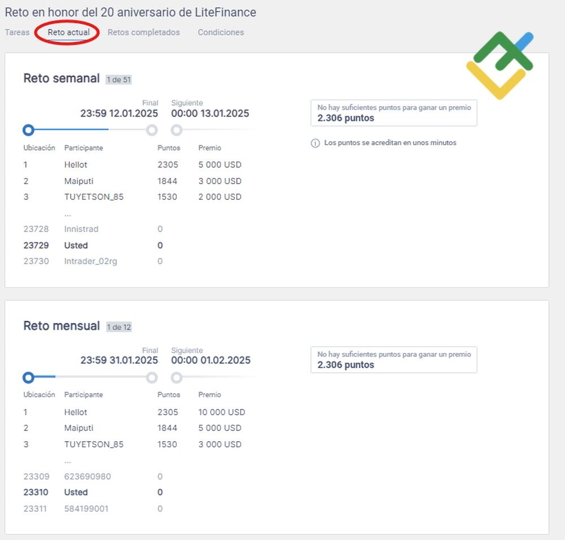The image size is (565, 540).
Task: Click the weekly 'Participante' column header
Action: click(84, 147)
